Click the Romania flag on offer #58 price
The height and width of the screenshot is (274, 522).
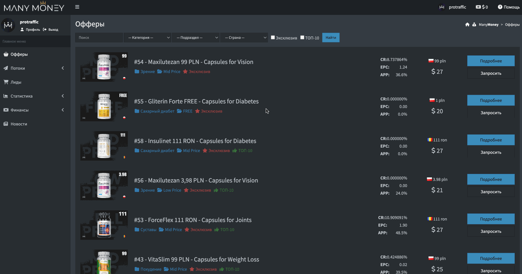(x=430, y=140)
